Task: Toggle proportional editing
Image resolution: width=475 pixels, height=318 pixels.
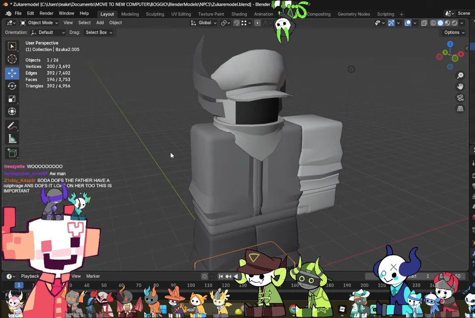Action: point(258,23)
